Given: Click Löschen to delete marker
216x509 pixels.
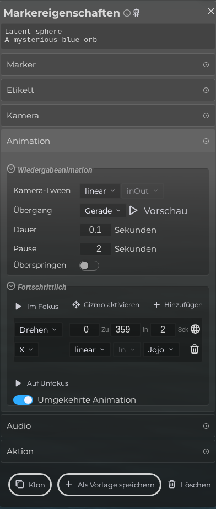Looking at the screenshot, I should (x=189, y=485).
